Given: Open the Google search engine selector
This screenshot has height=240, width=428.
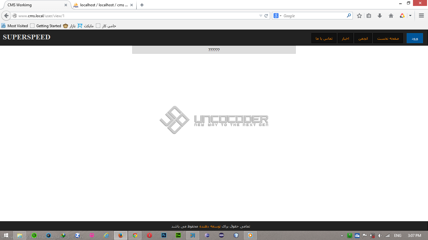Looking at the screenshot, I should (x=277, y=16).
